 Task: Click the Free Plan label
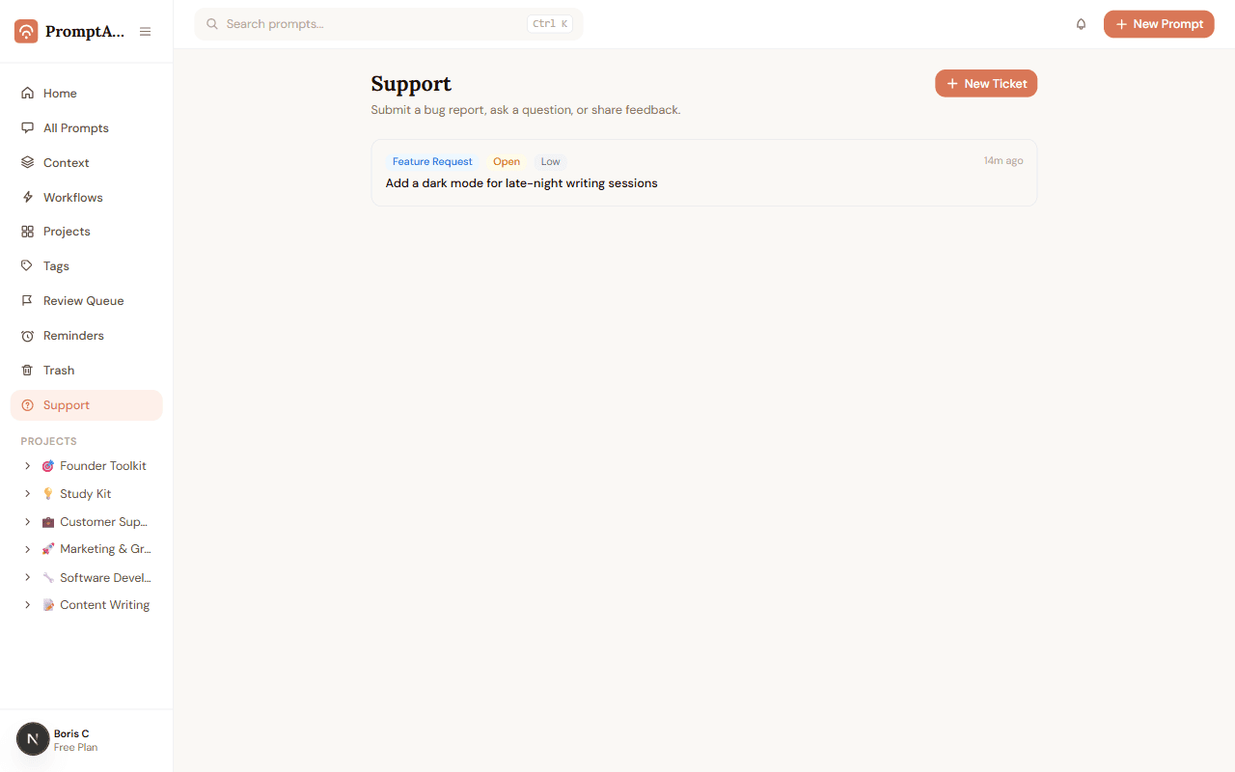[75, 747]
